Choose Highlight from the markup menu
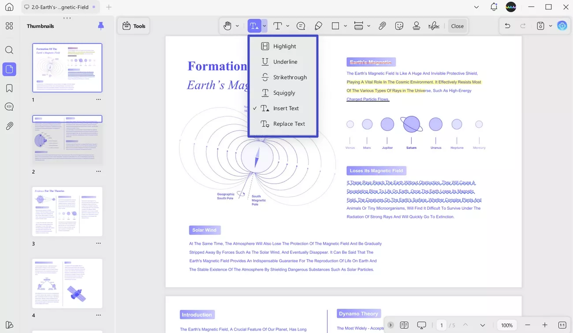This screenshot has height=333, width=573. tap(284, 46)
